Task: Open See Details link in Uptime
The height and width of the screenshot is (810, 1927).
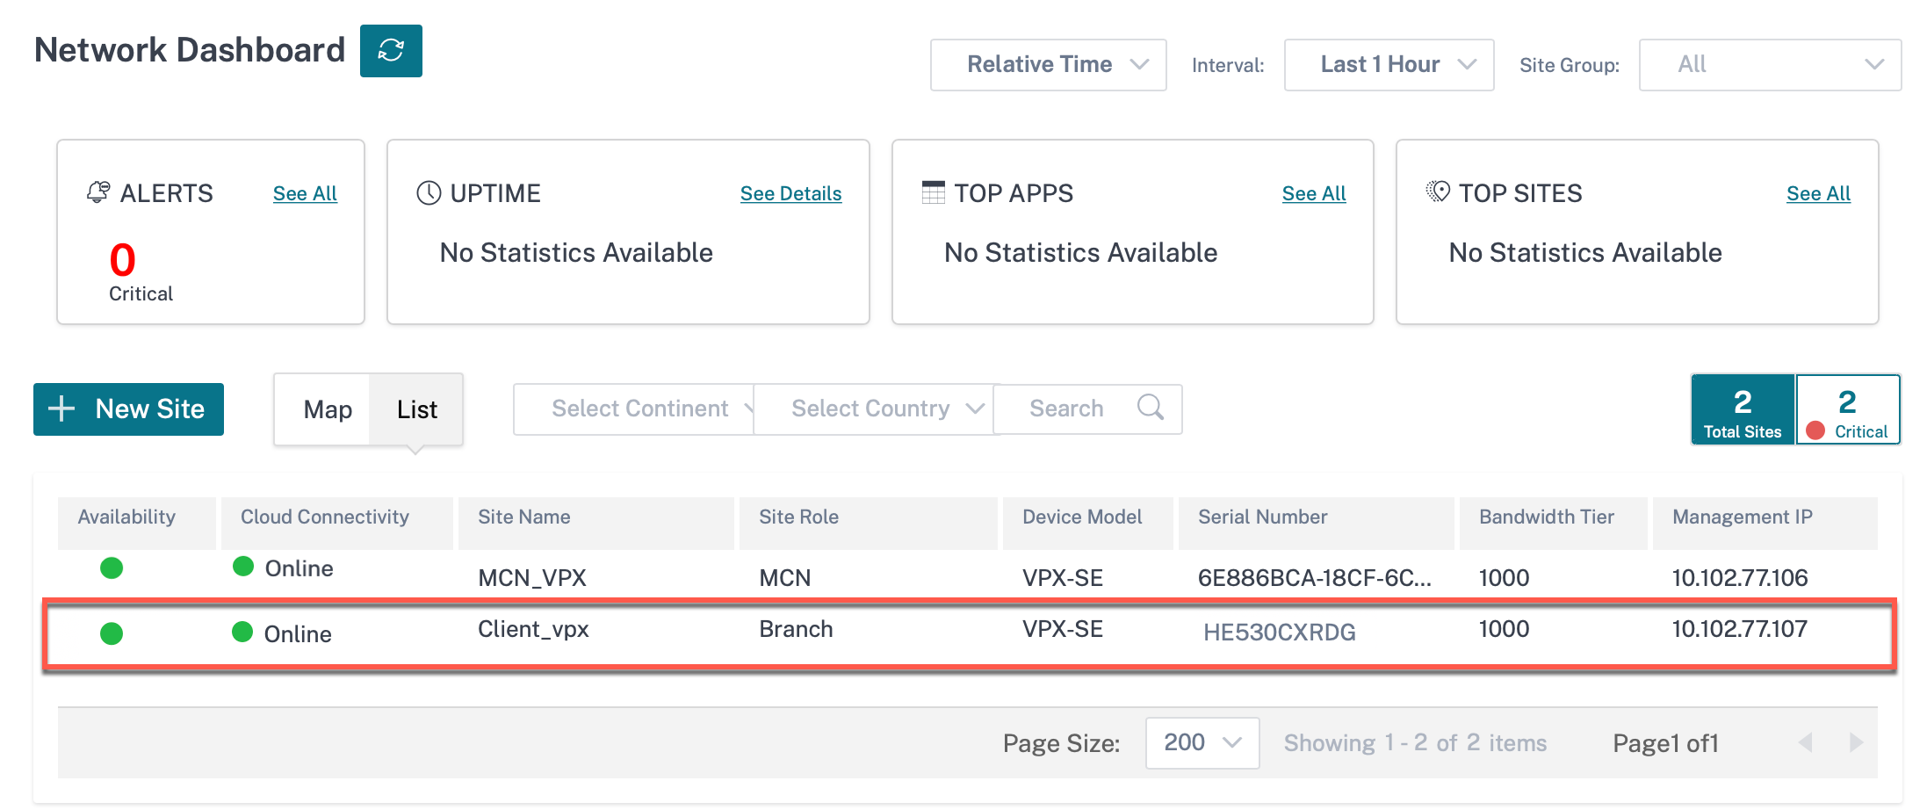Action: click(790, 193)
